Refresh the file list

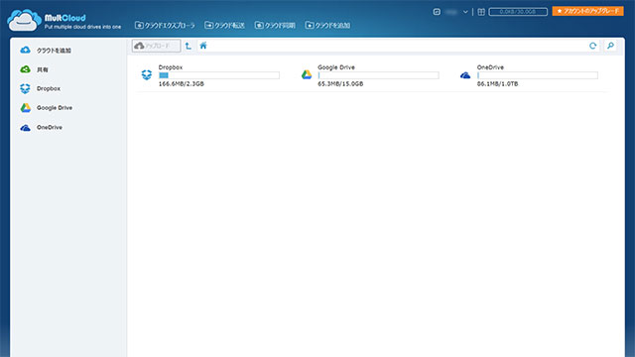pos(593,46)
